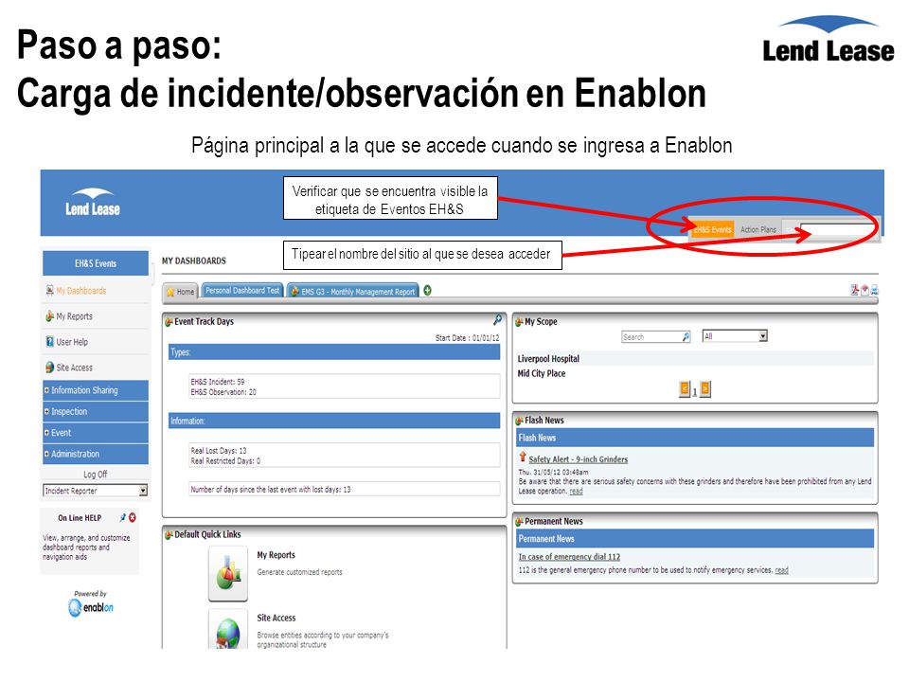Expand the Event section
Screen dimensions: 909x682
(x=96, y=433)
